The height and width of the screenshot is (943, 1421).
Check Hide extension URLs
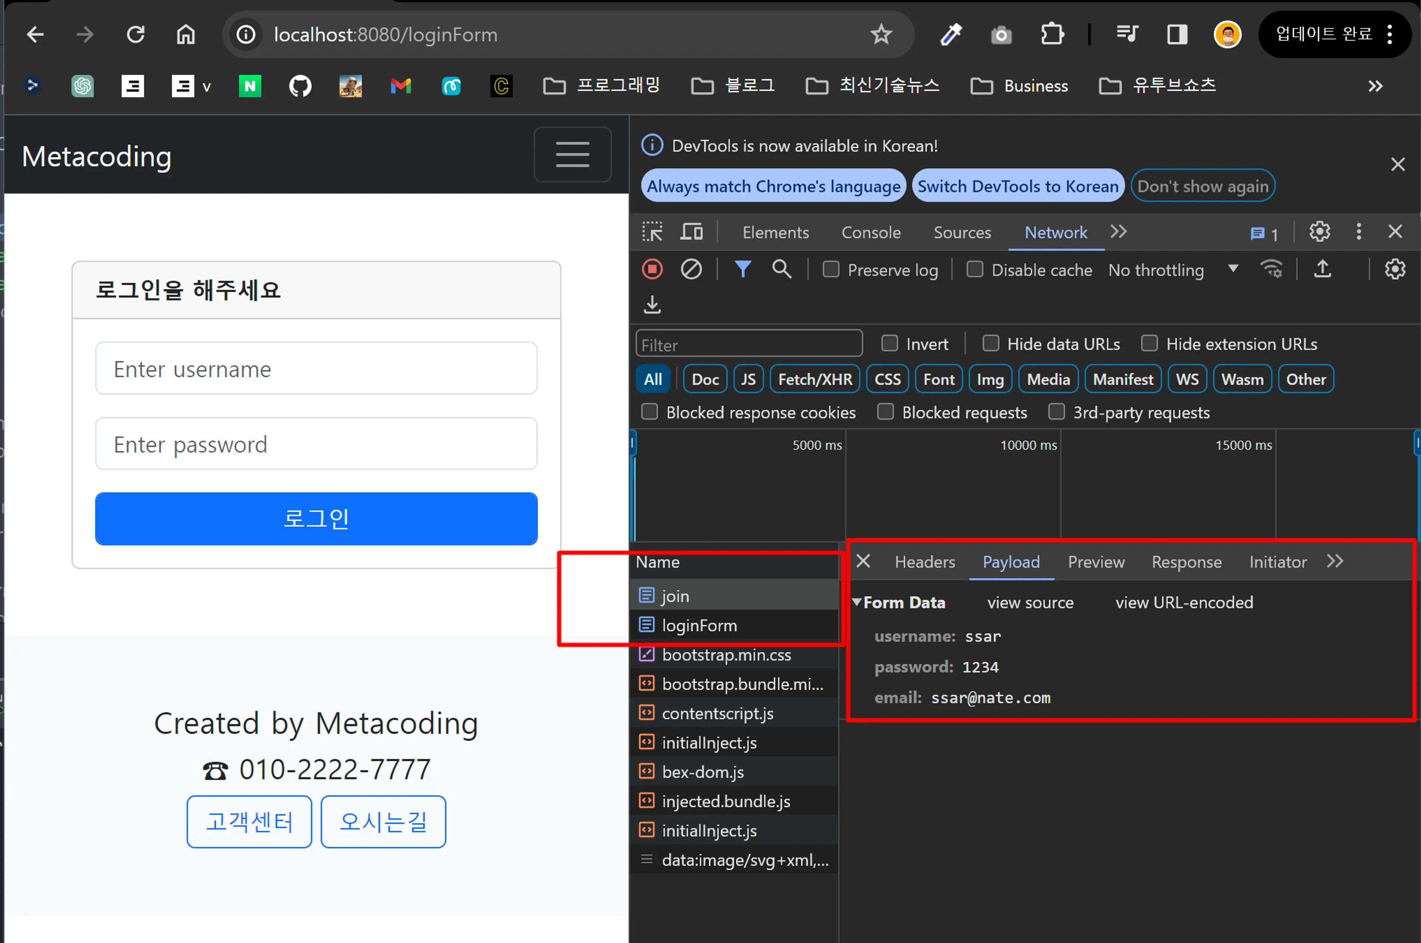point(1149,343)
